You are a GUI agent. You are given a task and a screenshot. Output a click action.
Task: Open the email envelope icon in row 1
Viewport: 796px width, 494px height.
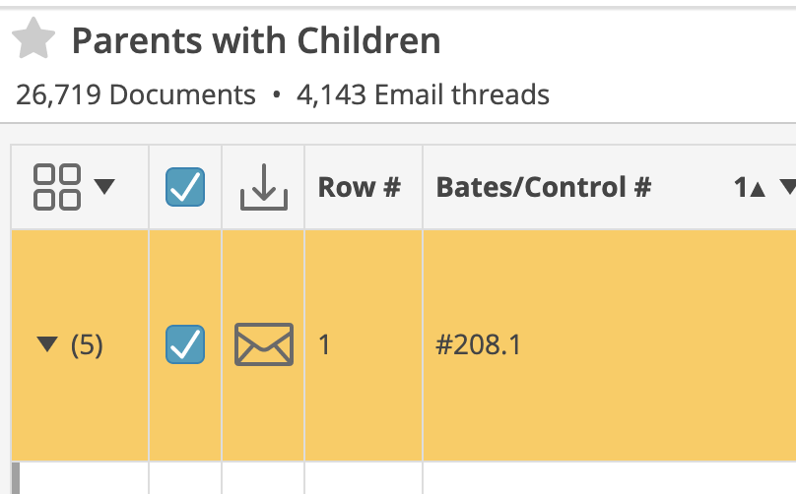click(264, 344)
